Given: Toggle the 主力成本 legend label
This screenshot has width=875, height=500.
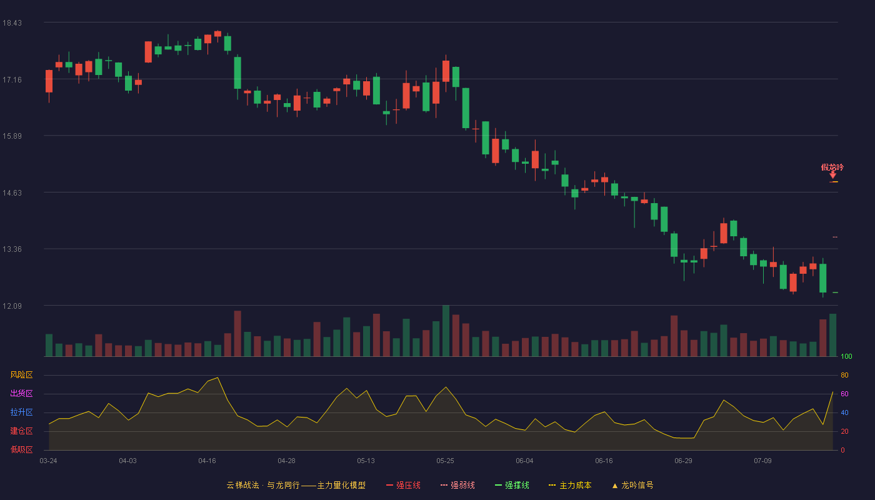Looking at the screenshot, I should [575, 485].
